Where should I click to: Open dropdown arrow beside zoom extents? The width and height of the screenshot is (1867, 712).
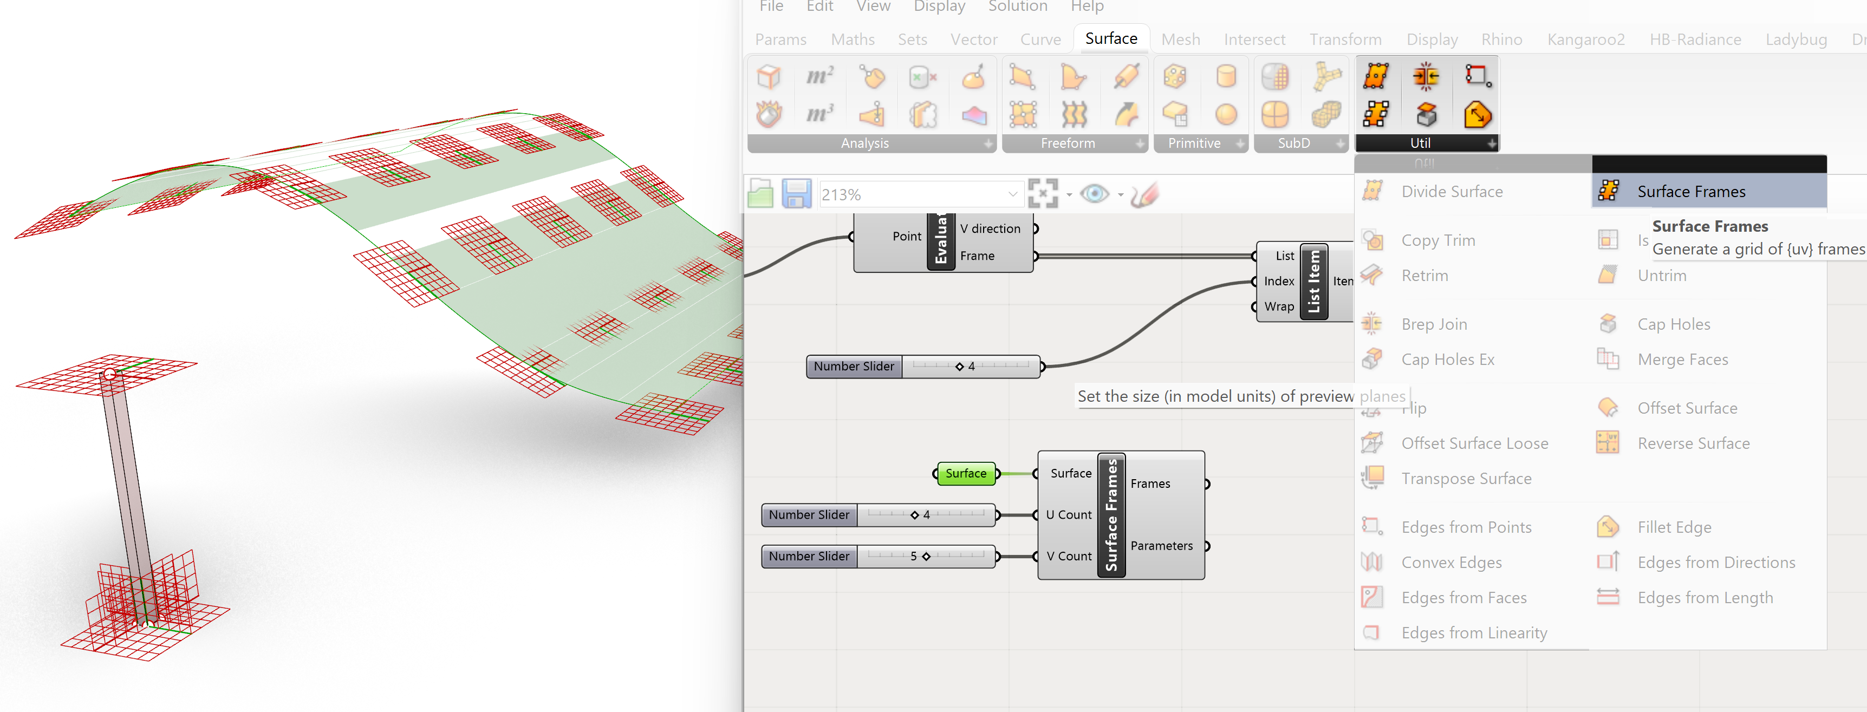pos(1069,195)
